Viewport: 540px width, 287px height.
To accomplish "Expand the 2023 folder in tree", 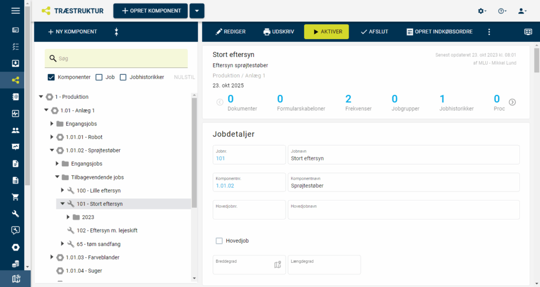I will pos(69,217).
